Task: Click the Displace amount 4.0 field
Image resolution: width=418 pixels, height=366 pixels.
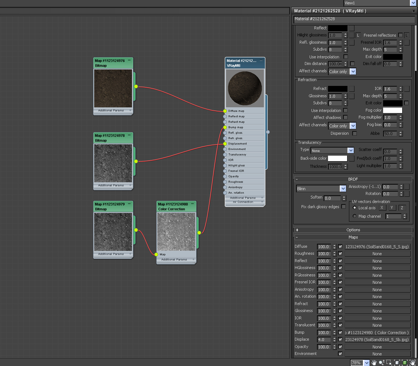Action: pyautogui.click(x=324, y=340)
